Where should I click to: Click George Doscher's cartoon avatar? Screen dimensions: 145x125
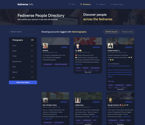pyautogui.click(x=110, y=100)
